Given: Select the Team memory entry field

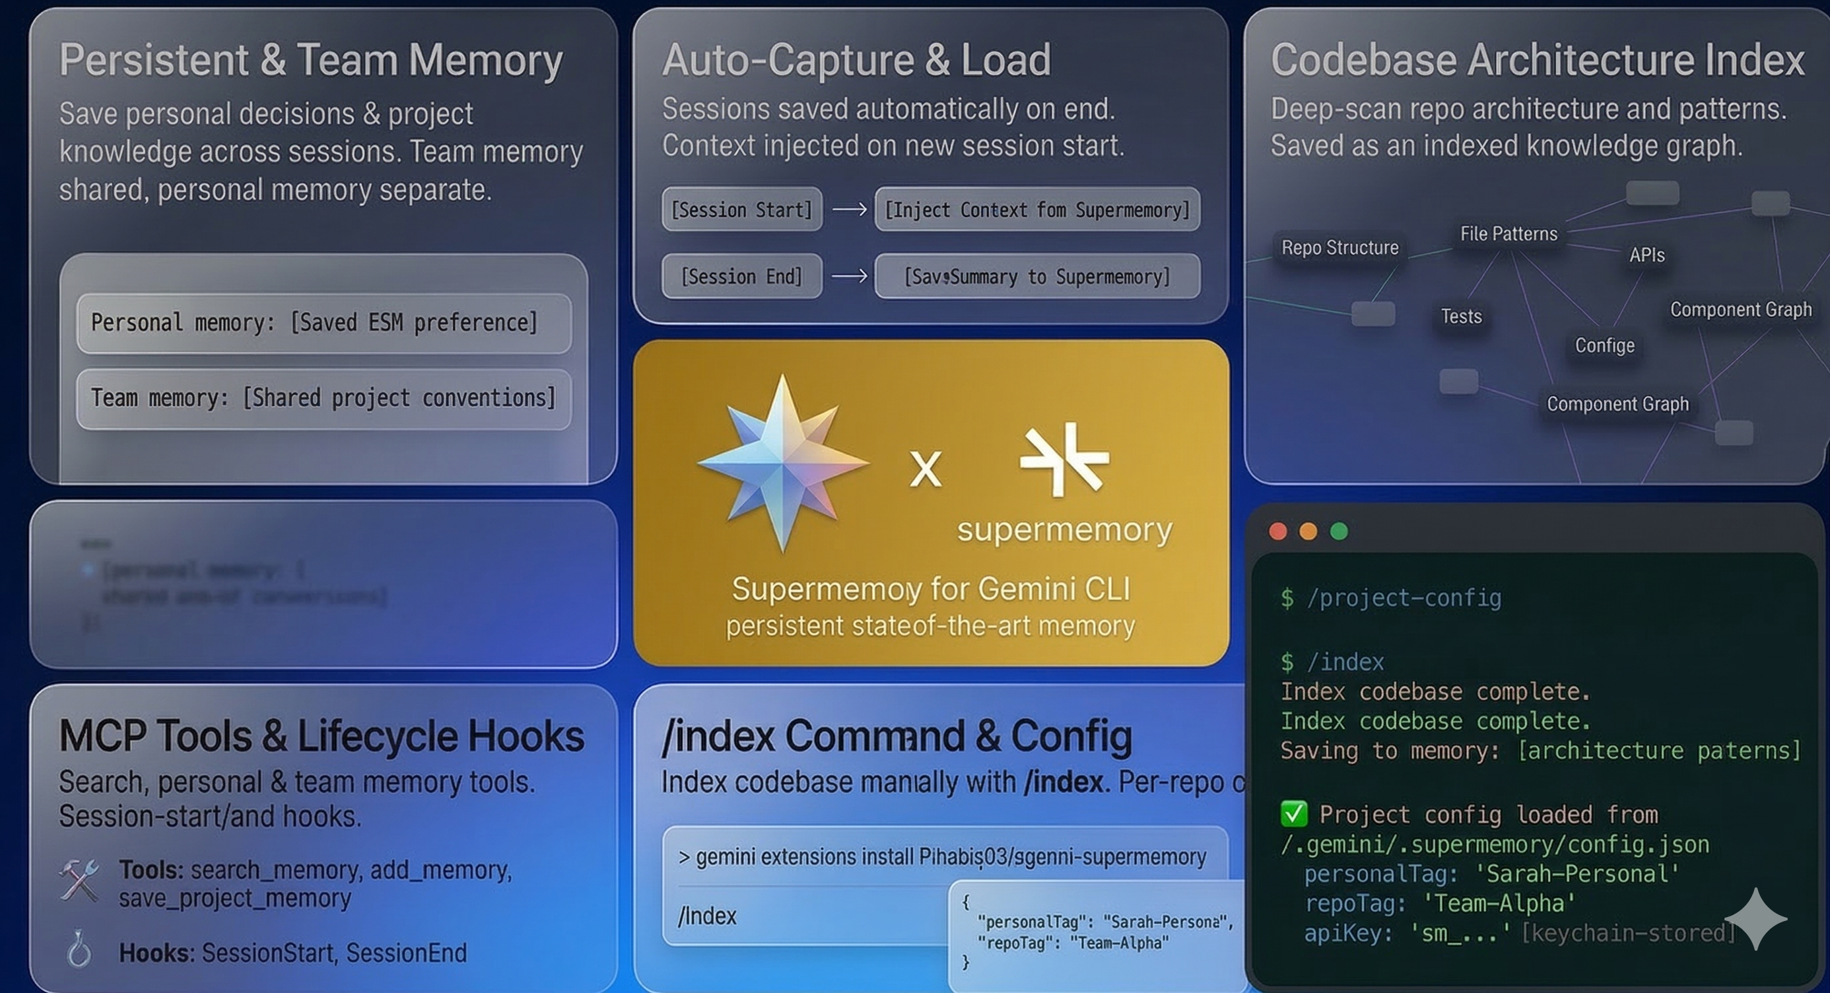Looking at the screenshot, I should point(323,399).
